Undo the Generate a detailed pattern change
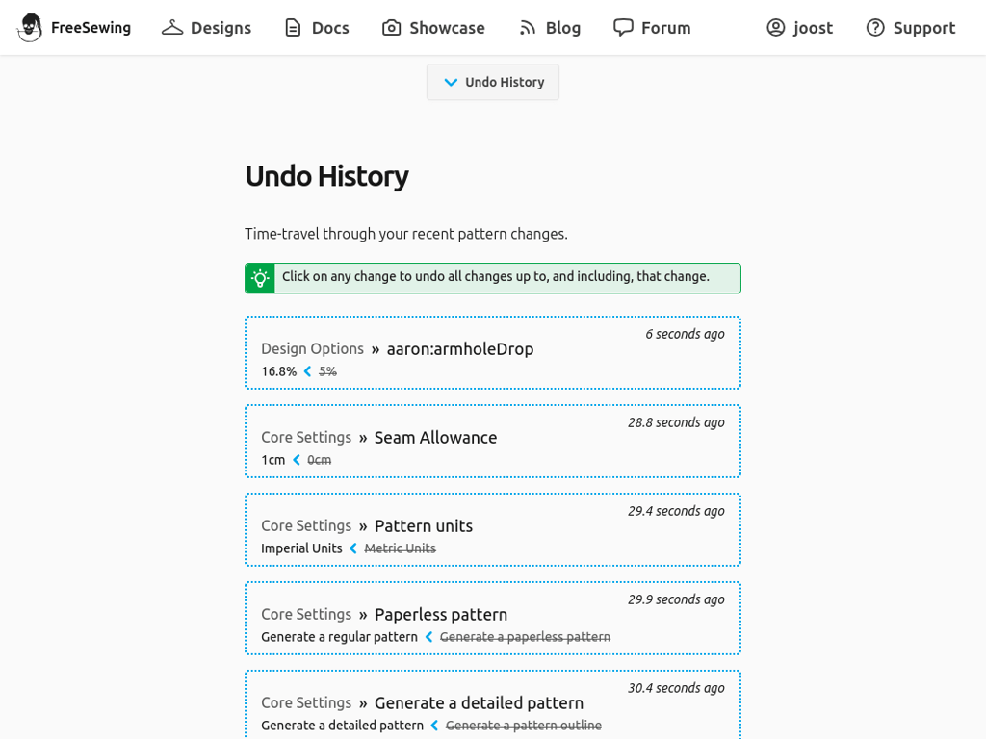 (493, 705)
